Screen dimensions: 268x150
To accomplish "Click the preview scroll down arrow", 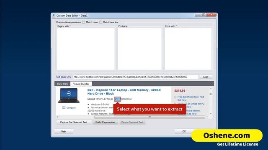I will [x=211, y=113].
